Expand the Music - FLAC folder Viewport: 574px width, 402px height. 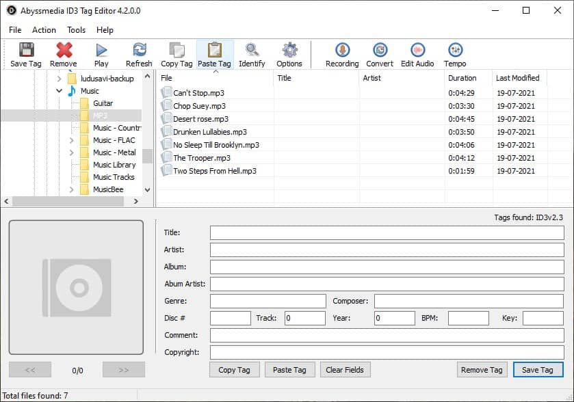pyautogui.click(x=71, y=140)
